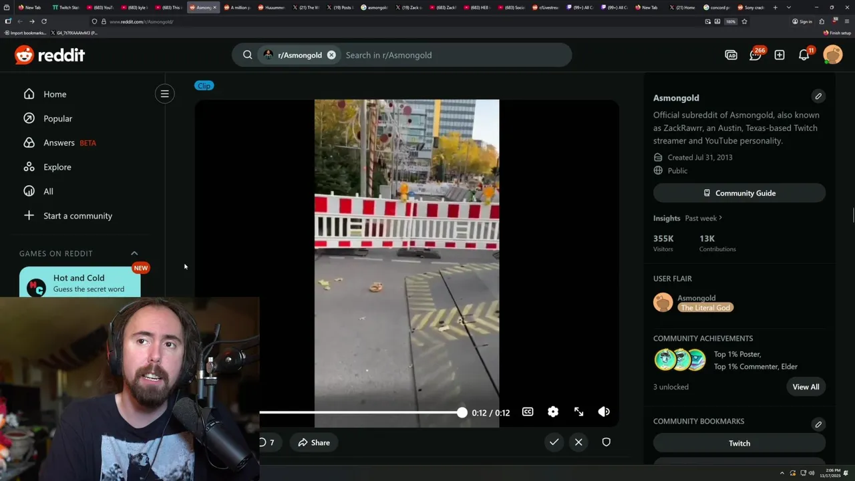The image size is (855, 481).
Task: List all tabs dropdown arrow
Action: point(789,7)
